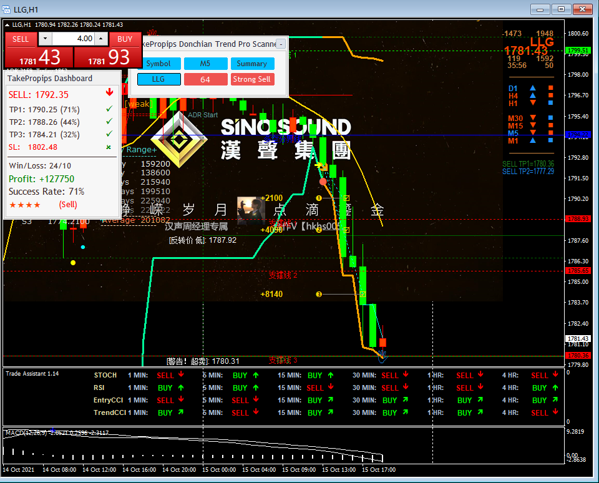Click the H4 blue up-trend arrow
This screenshot has height=483, width=599.
coord(533,95)
